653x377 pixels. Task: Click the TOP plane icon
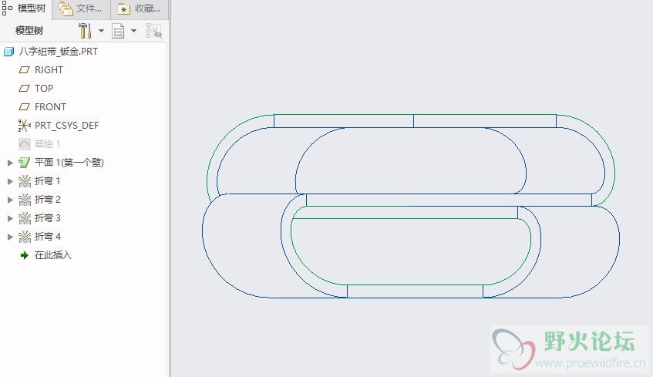25,89
